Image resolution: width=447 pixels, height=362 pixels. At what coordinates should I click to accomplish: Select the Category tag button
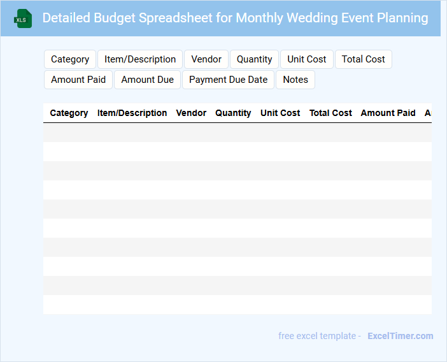pos(70,59)
